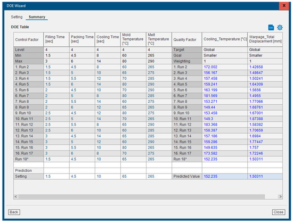Click Run 12 cooling temperature value 183.368
The width and height of the screenshot is (293, 224).
click(x=210, y=125)
